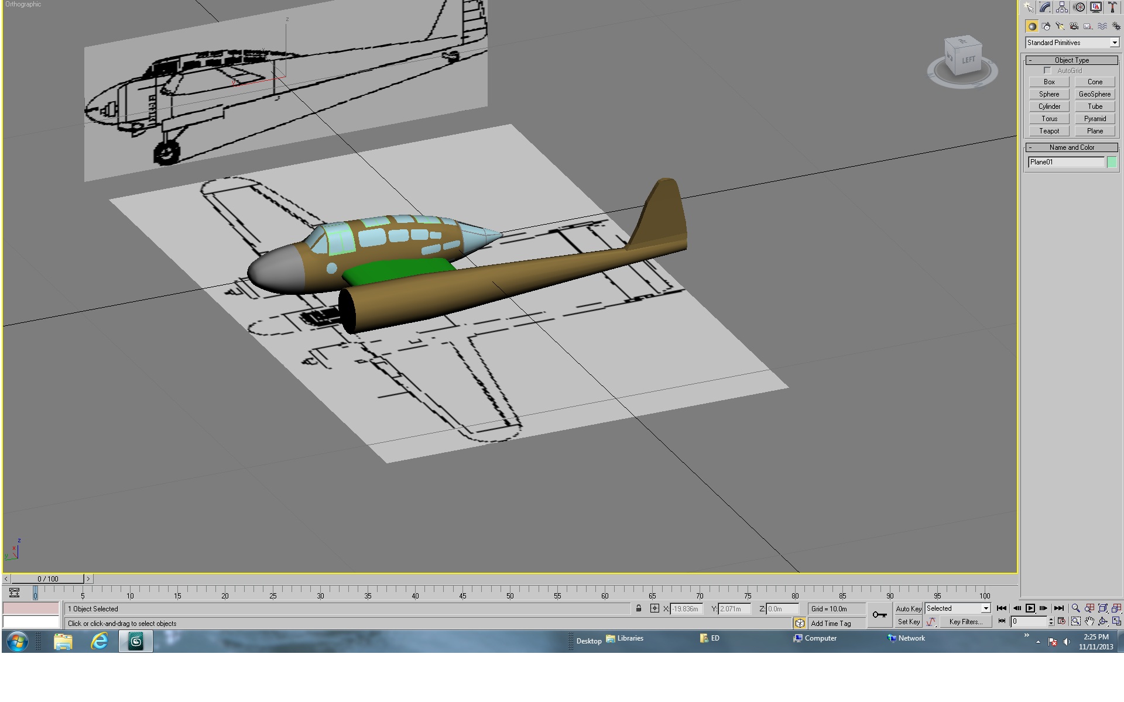This screenshot has height=702, width=1124.
Task: Create a Teapot primitive
Action: [x=1049, y=131]
